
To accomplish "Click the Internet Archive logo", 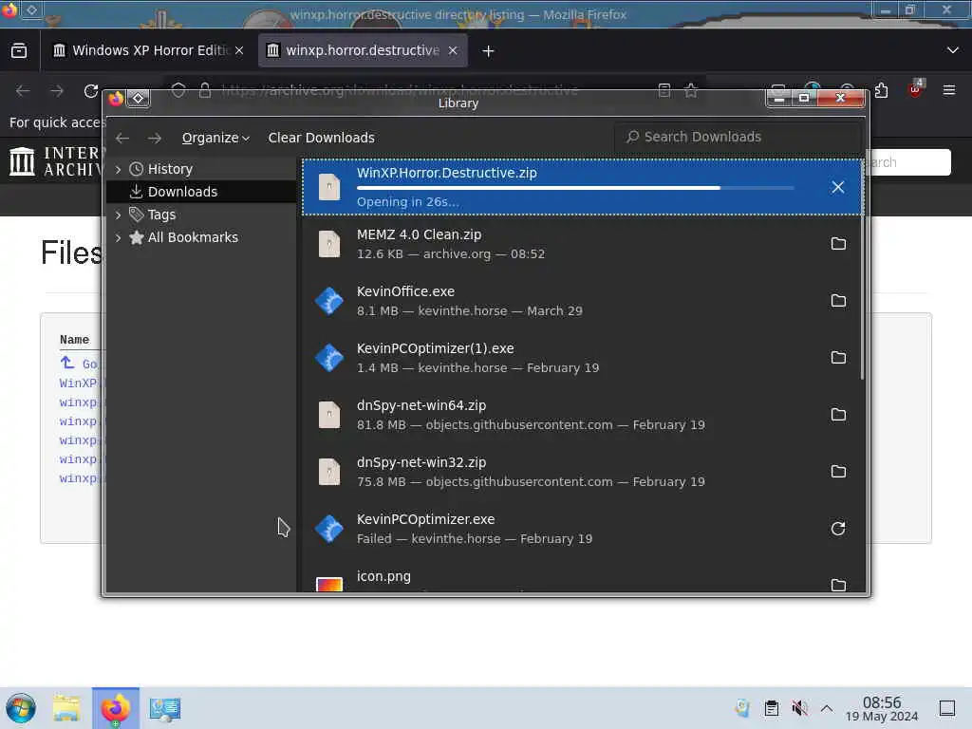I will point(55,161).
